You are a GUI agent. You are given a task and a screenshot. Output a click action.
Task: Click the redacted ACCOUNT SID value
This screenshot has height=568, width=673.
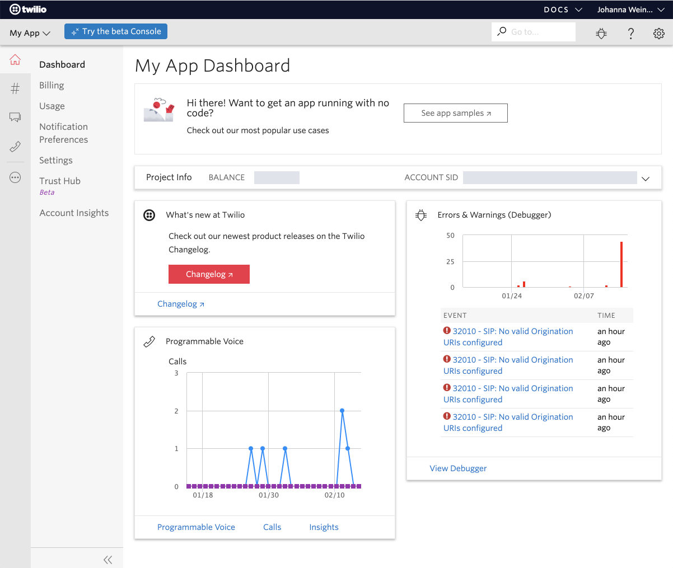[x=550, y=178]
